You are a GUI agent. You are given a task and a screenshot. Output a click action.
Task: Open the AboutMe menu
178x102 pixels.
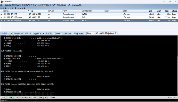(x=78, y=5)
